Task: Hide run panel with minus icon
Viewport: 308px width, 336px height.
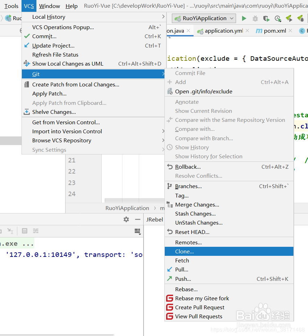Action: tap(138, 219)
